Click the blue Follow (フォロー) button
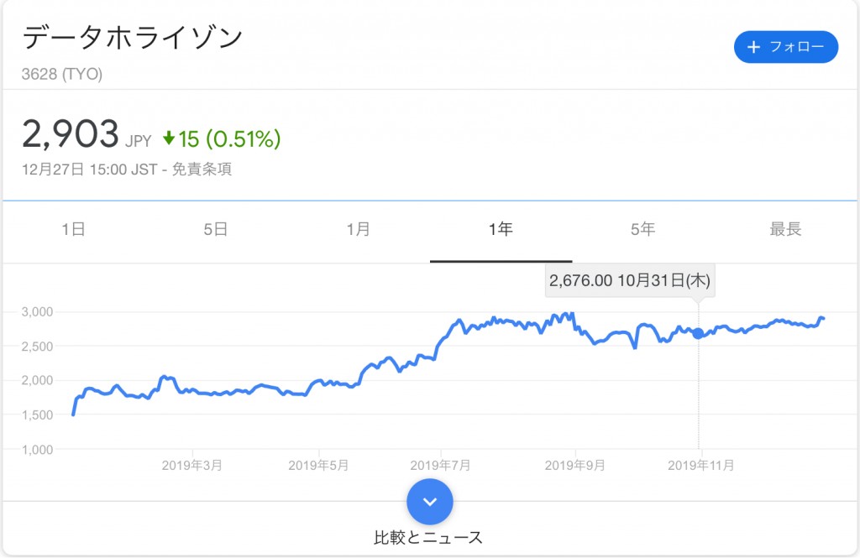The height and width of the screenshot is (558, 860). tap(785, 47)
